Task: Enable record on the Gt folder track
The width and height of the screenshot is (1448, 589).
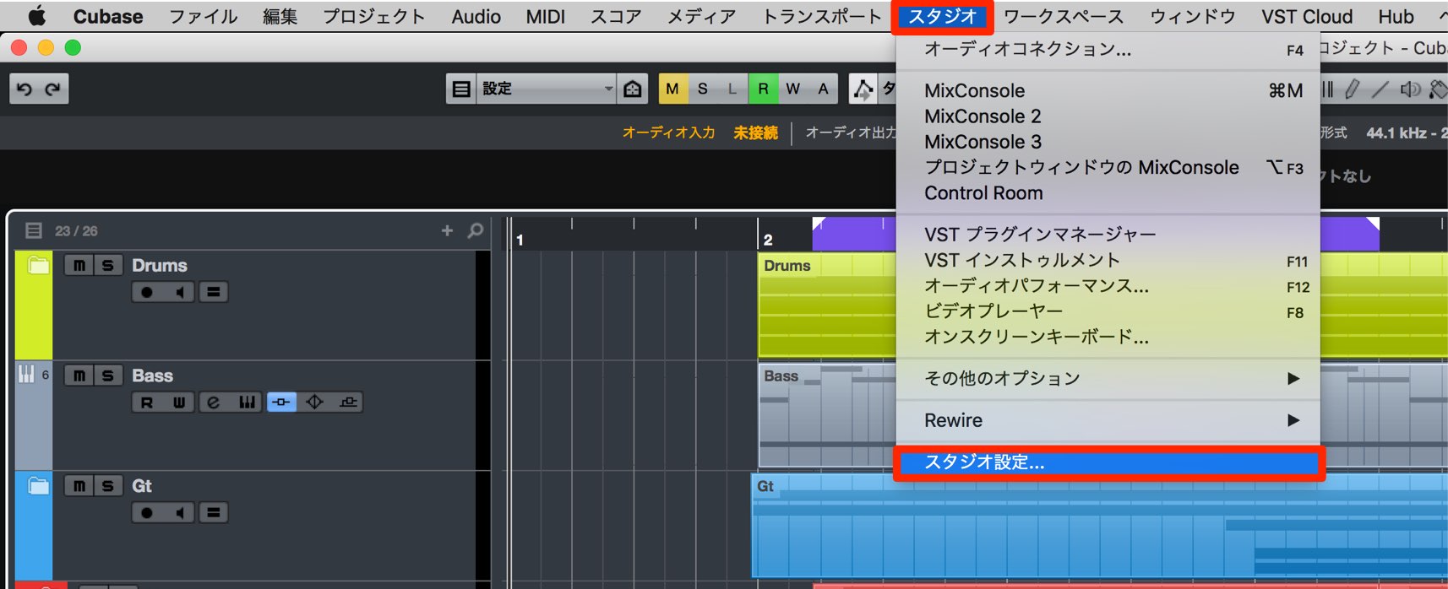Action: pyautogui.click(x=147, y=512)
